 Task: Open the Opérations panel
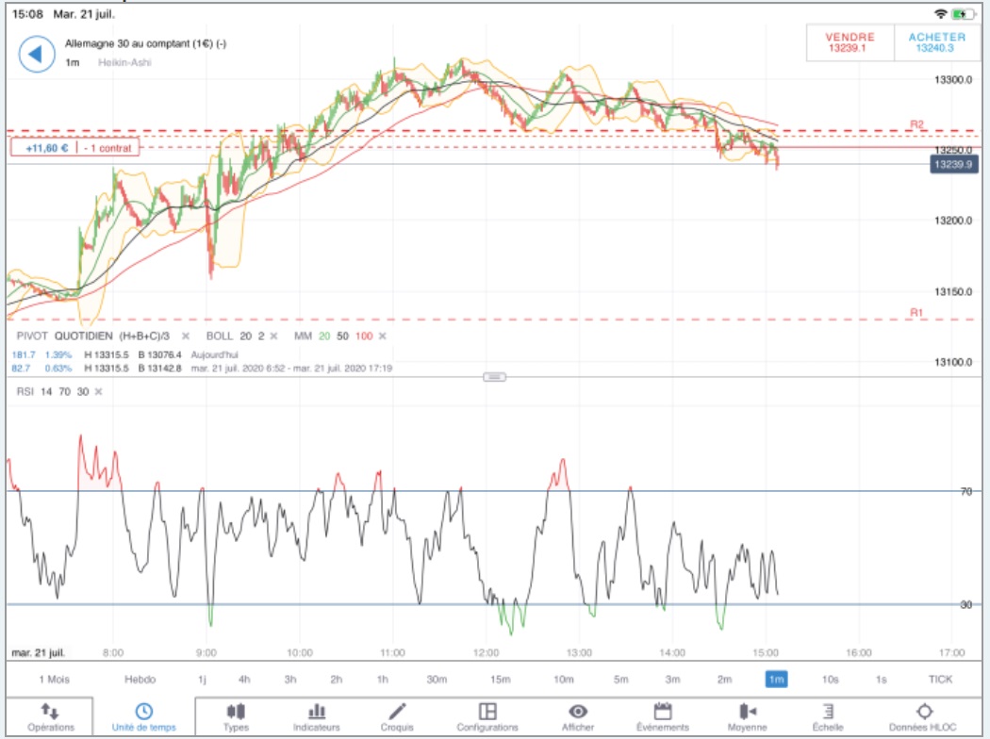[51, 717]
